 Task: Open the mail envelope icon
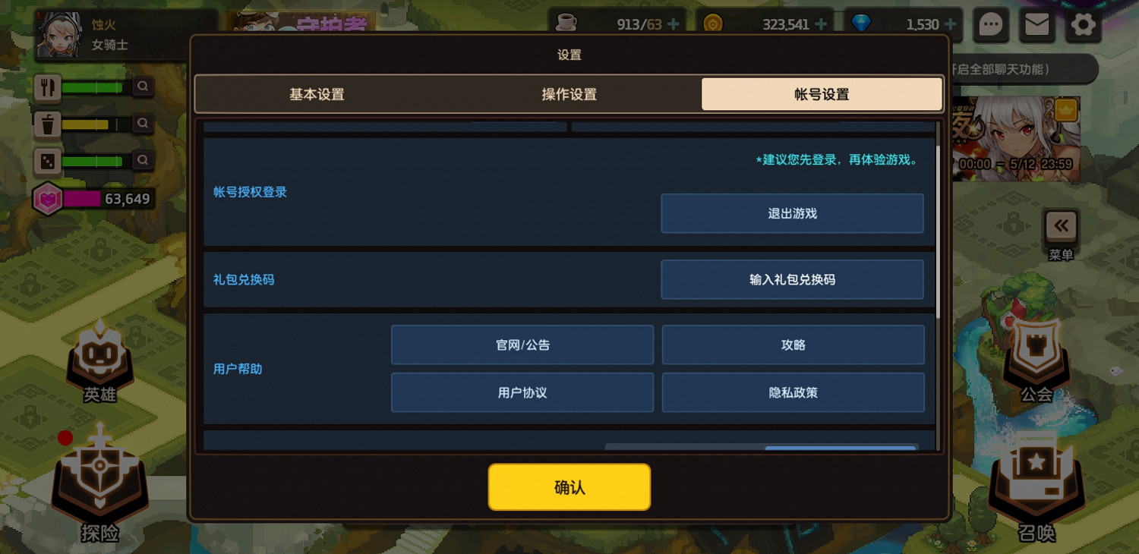tap(1037, 25)
